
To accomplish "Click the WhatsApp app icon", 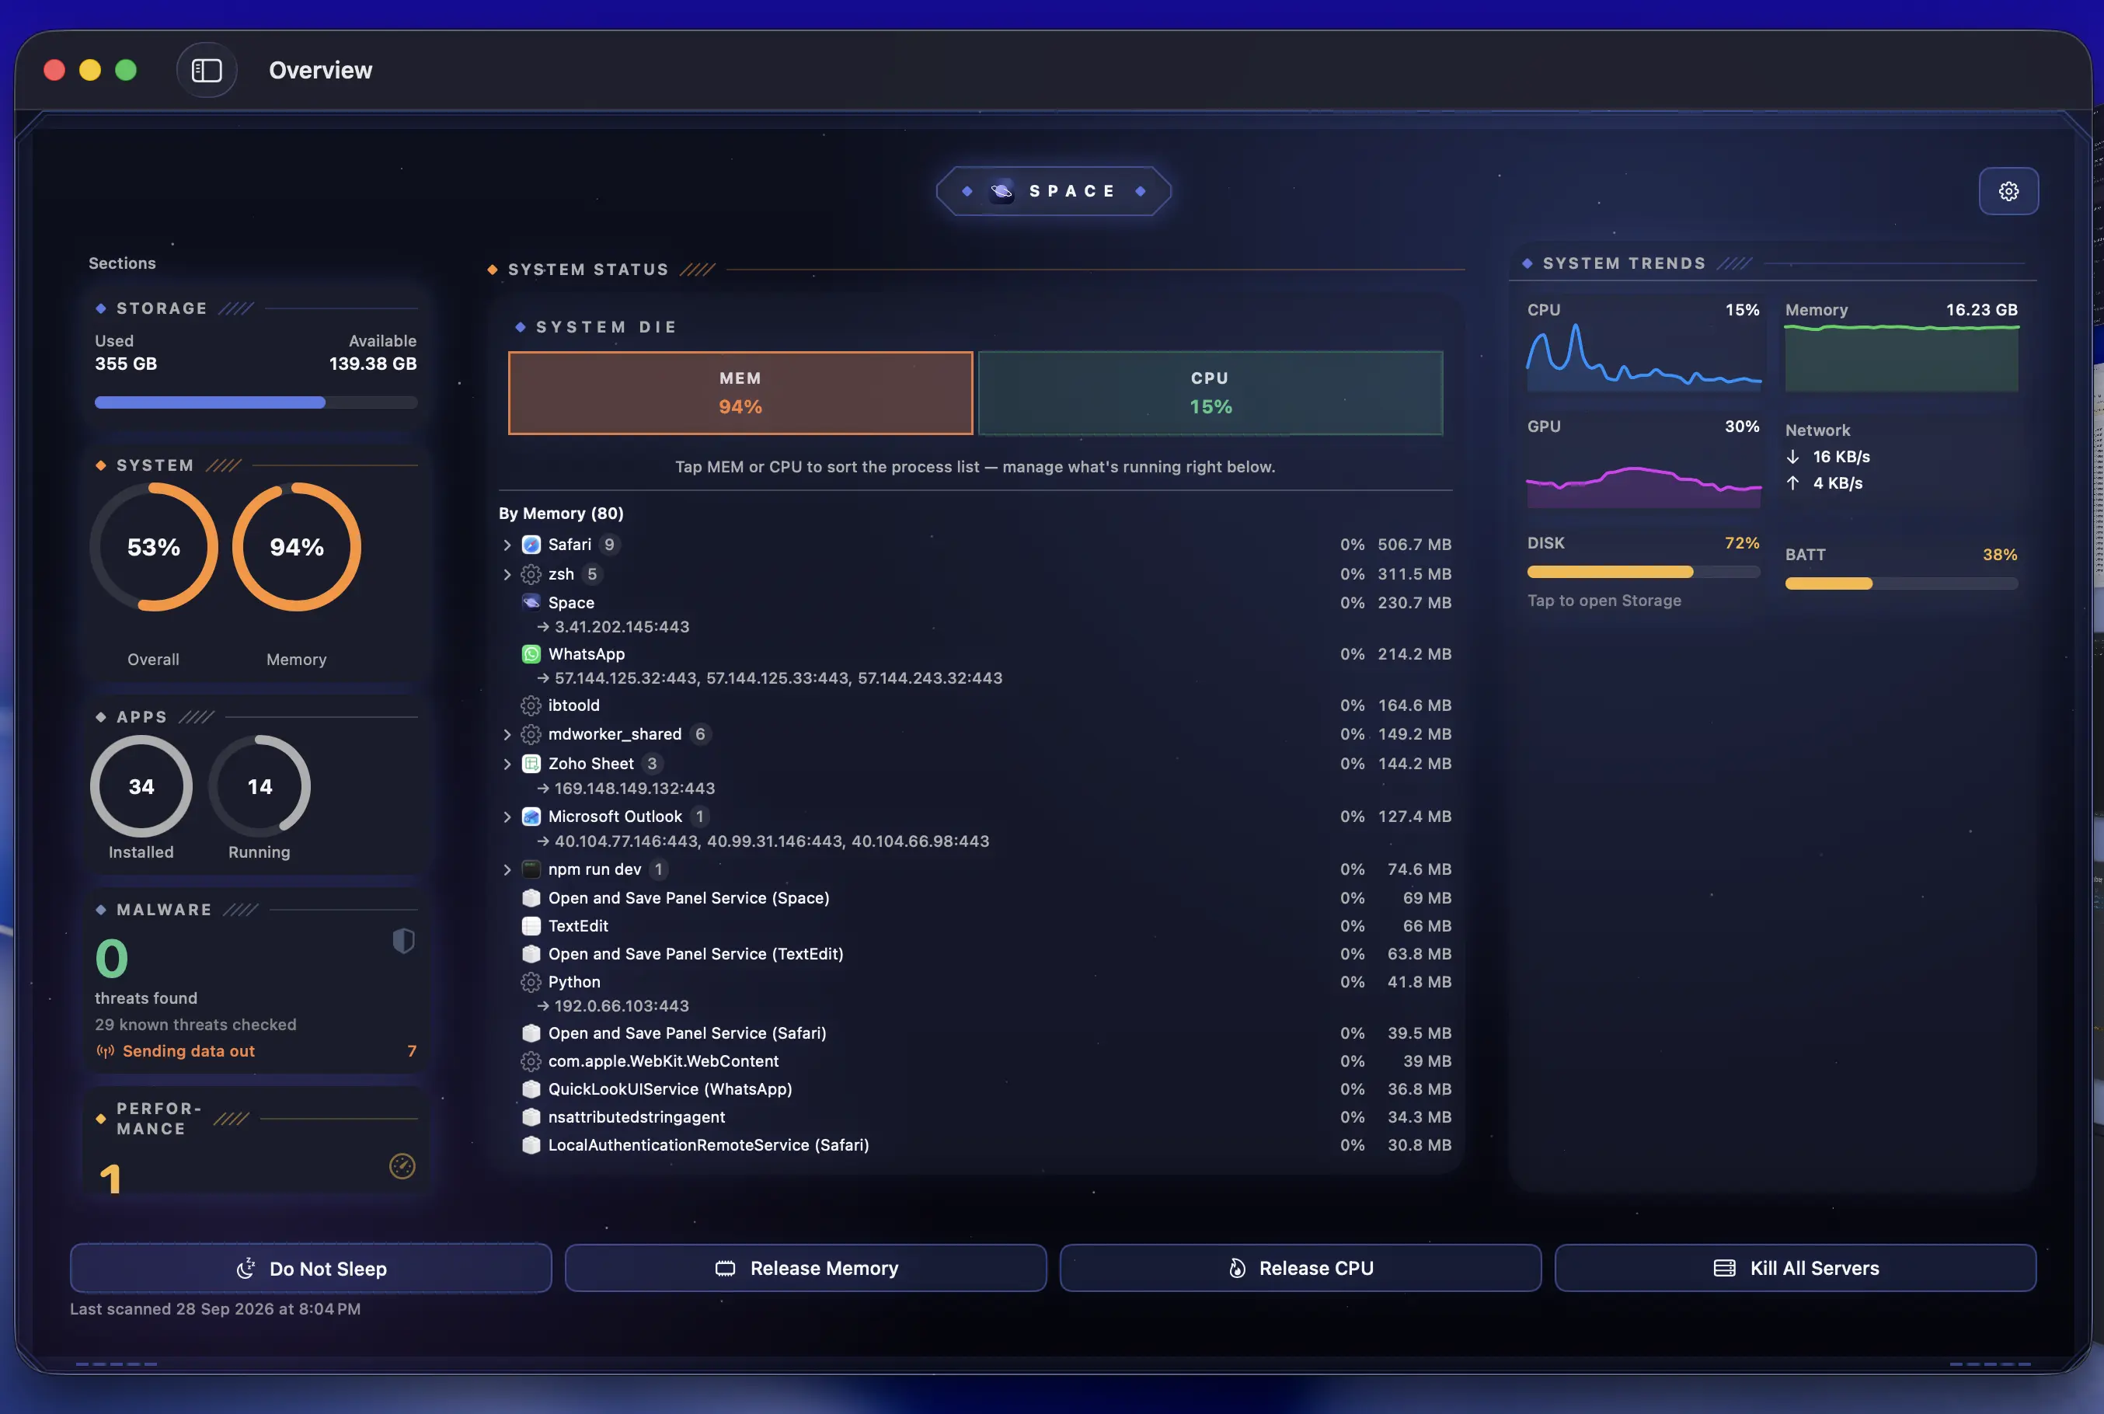I will [531, 654].
